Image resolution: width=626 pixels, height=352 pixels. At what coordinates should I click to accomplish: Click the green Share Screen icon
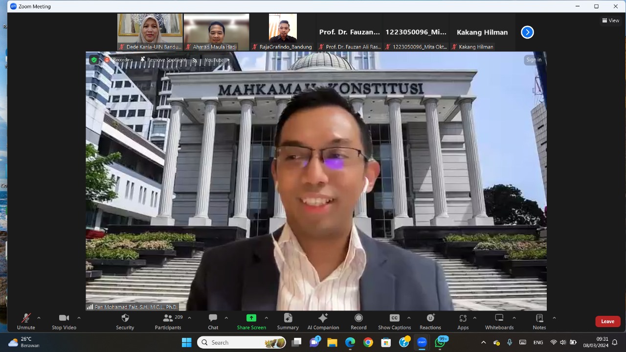coord(251,318)
